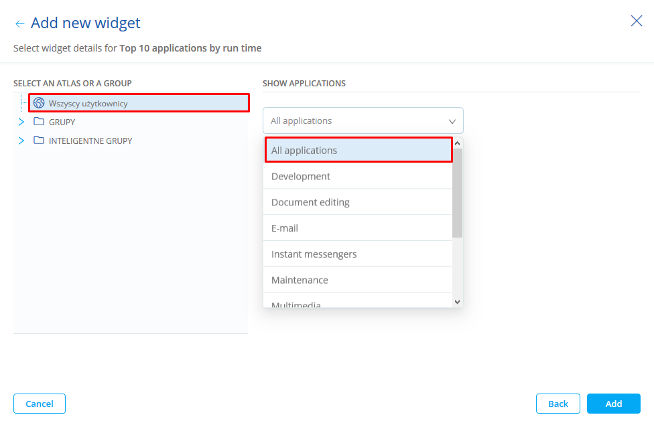This screenshot has width=654, height=425.
Task: Click the globe icon for Wszyscy użytkownicy
Action: 39,103
